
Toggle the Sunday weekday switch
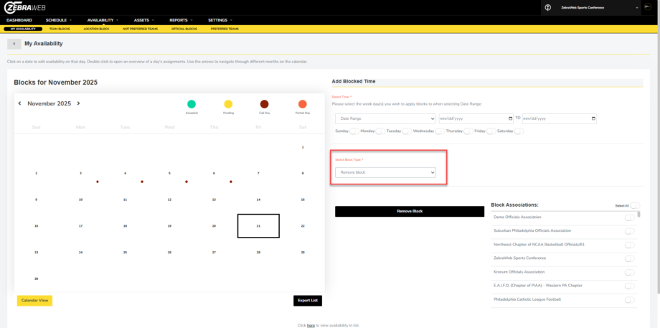tap(354, 131)
